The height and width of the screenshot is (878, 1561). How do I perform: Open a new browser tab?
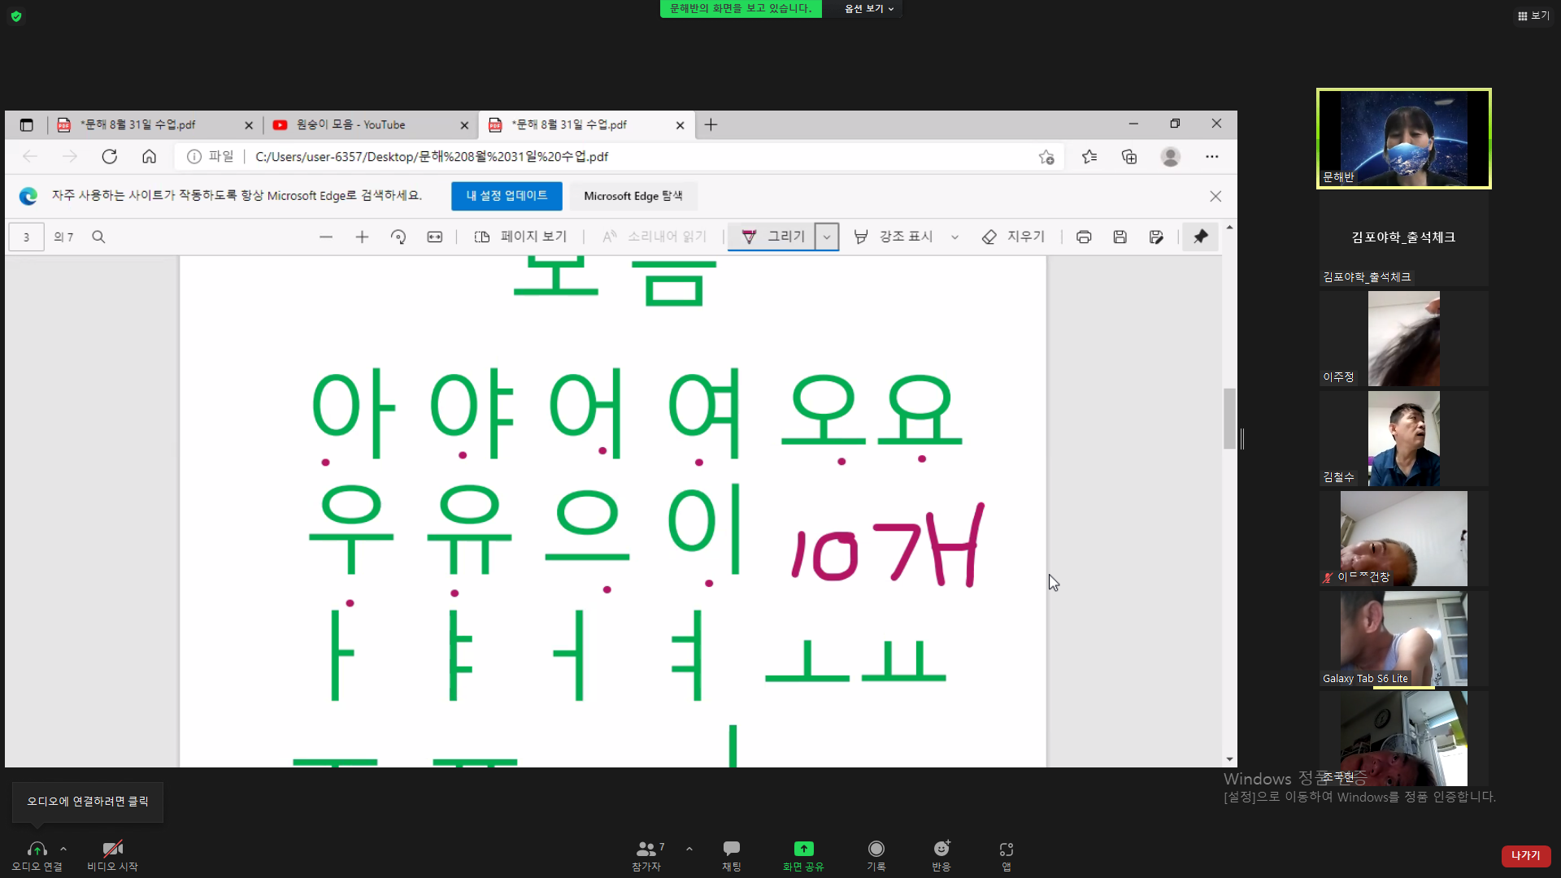click(711, 124)
